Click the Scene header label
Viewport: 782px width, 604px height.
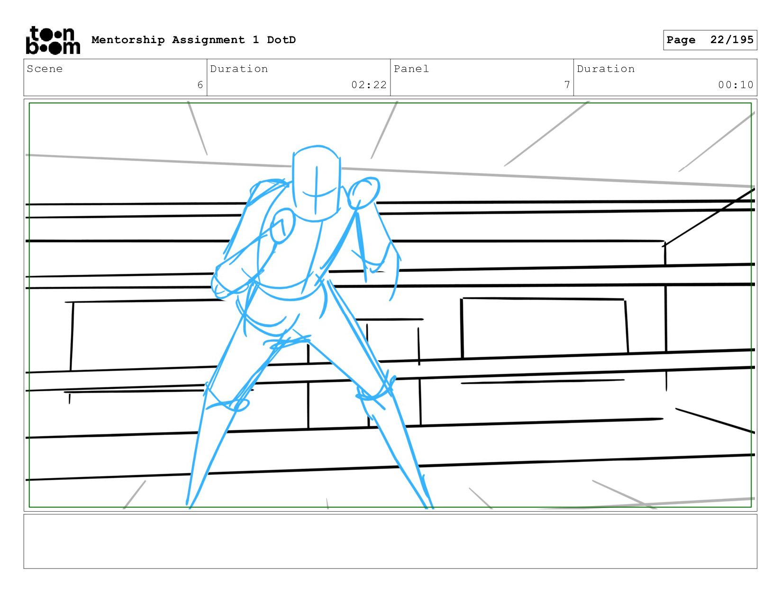point(45,69)
